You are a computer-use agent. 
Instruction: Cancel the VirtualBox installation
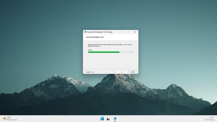pyautogui.click(x=133, y=72)
